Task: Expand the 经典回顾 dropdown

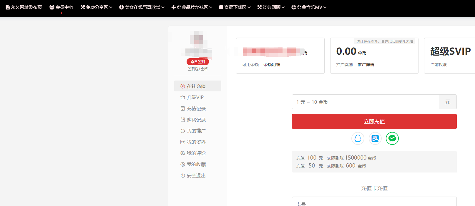Action: tap(271, 7)
